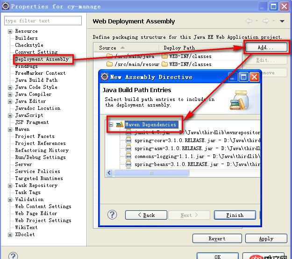Click the Finish button
Viewport: 292px width, 259px height.
point(235,215)
